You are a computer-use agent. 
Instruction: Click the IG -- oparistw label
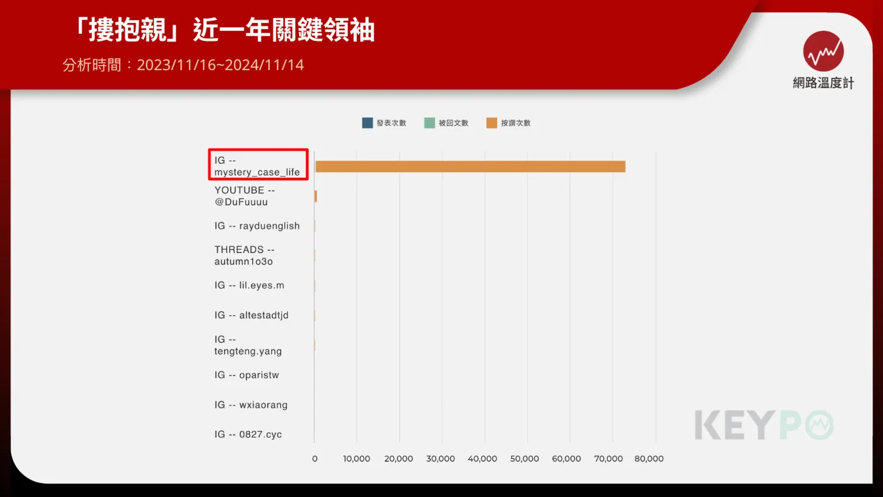(246, 375)
